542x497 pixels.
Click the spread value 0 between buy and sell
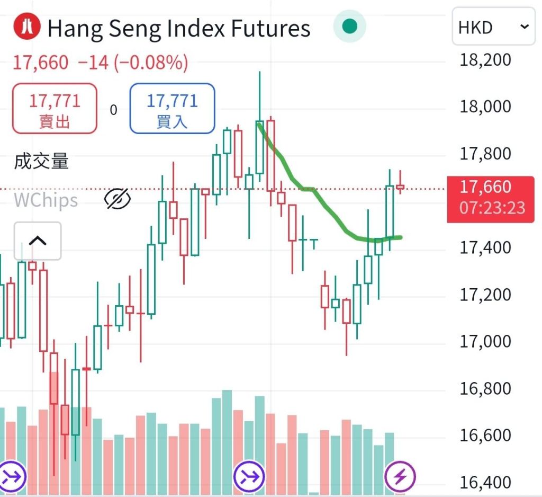113,110
